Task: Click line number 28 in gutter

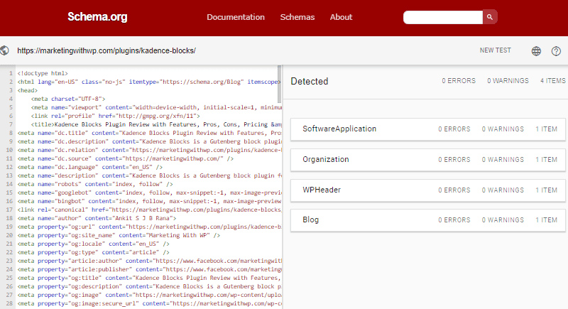Action: pyautogui.click(x=9, y=303)
